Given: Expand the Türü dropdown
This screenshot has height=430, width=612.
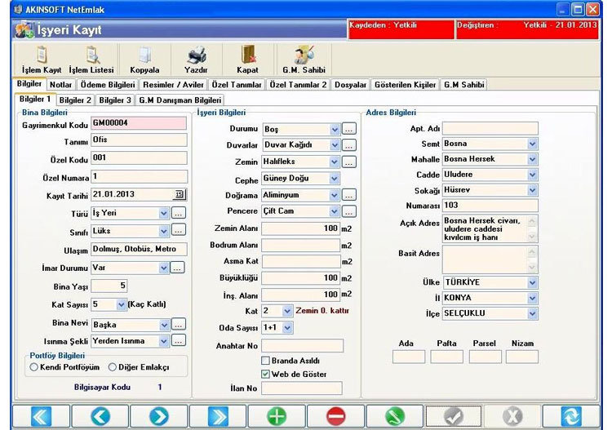Looking at the screenshot, I should 163,213.
